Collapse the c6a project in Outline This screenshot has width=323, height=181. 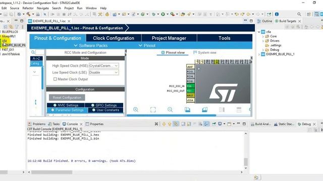click(x=259, y=32)
